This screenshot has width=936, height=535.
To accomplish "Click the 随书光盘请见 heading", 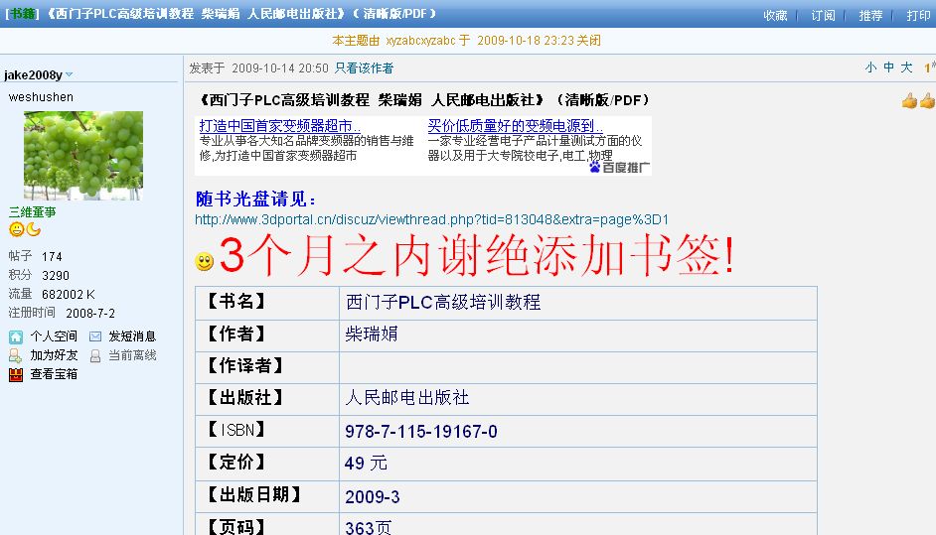I will 255,199.
